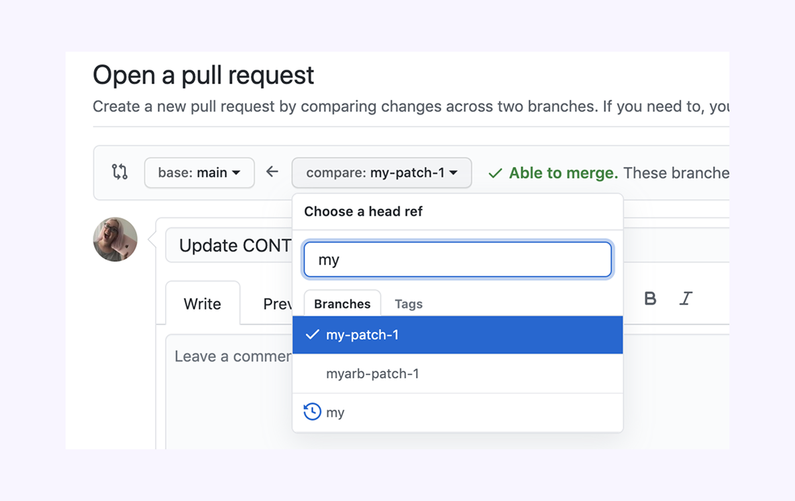Click the history clock icon next to my
The height and width of the screenshot is (501, 795).
pyautogui.click(x=312, y=412)
